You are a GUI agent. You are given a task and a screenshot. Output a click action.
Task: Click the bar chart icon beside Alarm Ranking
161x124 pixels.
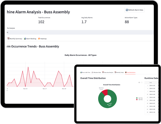coord(25,39)
